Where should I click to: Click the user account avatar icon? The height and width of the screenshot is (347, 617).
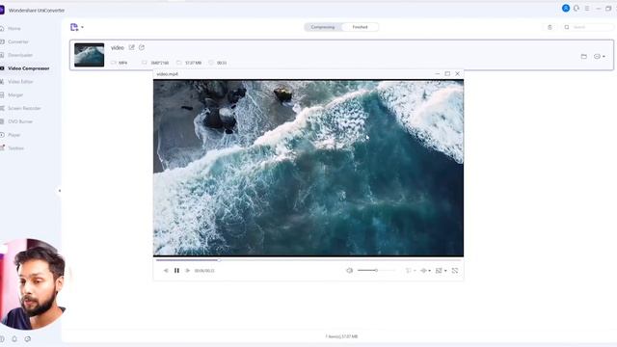pyautogui.click(x=566, y=9)
